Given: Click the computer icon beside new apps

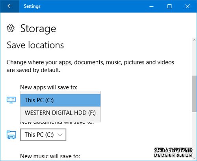Looking at the screenshot, I should pyautogui.click(x=11, y=100).
